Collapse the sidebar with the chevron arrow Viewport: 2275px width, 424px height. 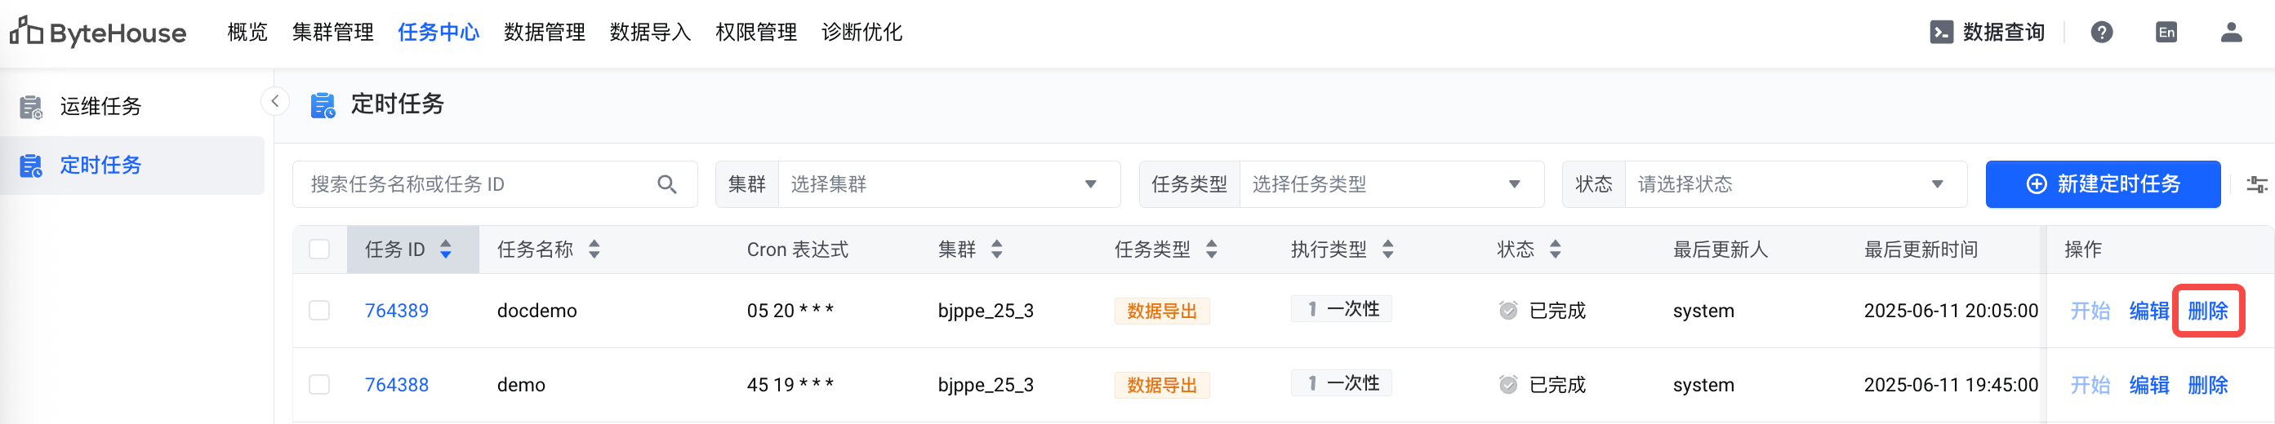(x=274, y=101)
